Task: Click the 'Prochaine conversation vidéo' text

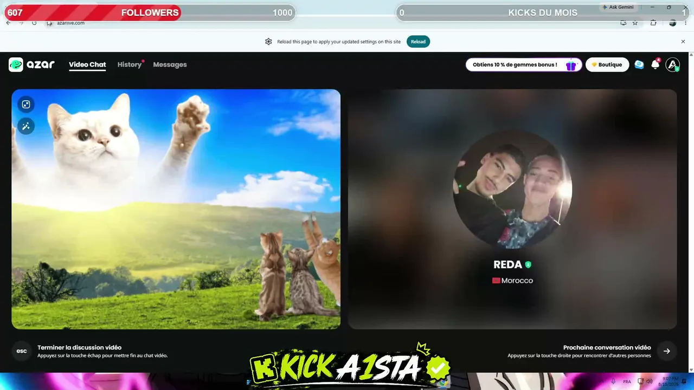Action: click(x=607, y=348)
